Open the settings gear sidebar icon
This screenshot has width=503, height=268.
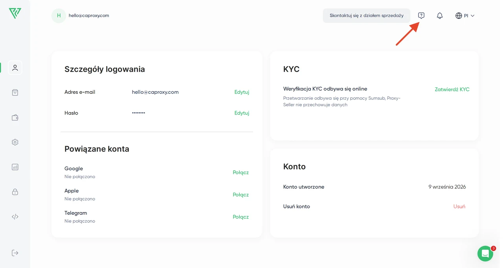point(15,142)
